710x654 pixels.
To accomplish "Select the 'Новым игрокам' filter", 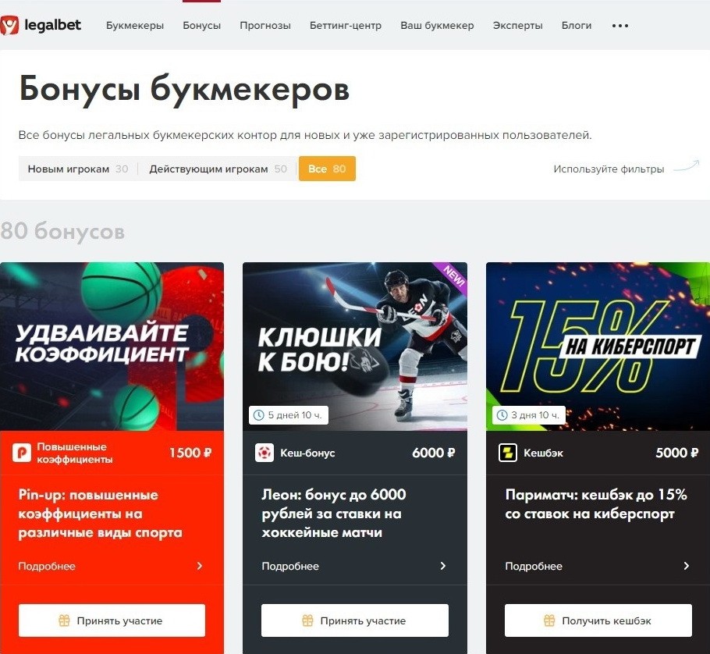I will (x=78, y=169).
